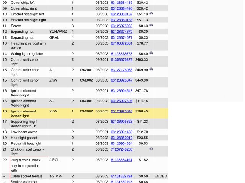The width and height of the screenshot is (245, 183).
Task: Open part number 63128384490 for right cover strip
Action: tap(121, 8)
